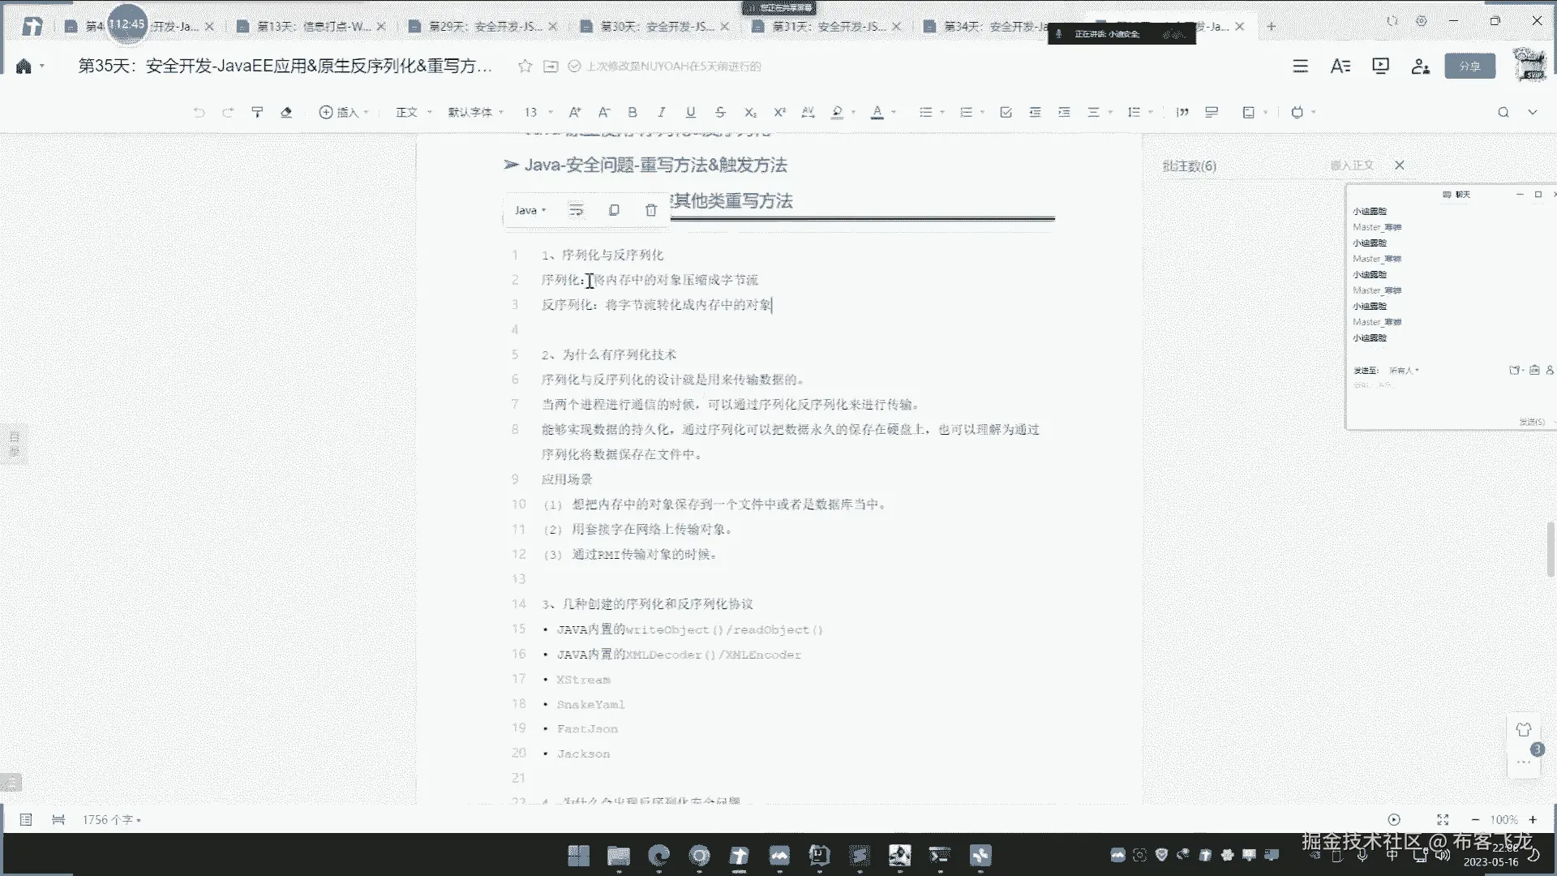Open the font size 13 dropdown
The width and height of the screenshot is (1557, 876).
(538, 113)
